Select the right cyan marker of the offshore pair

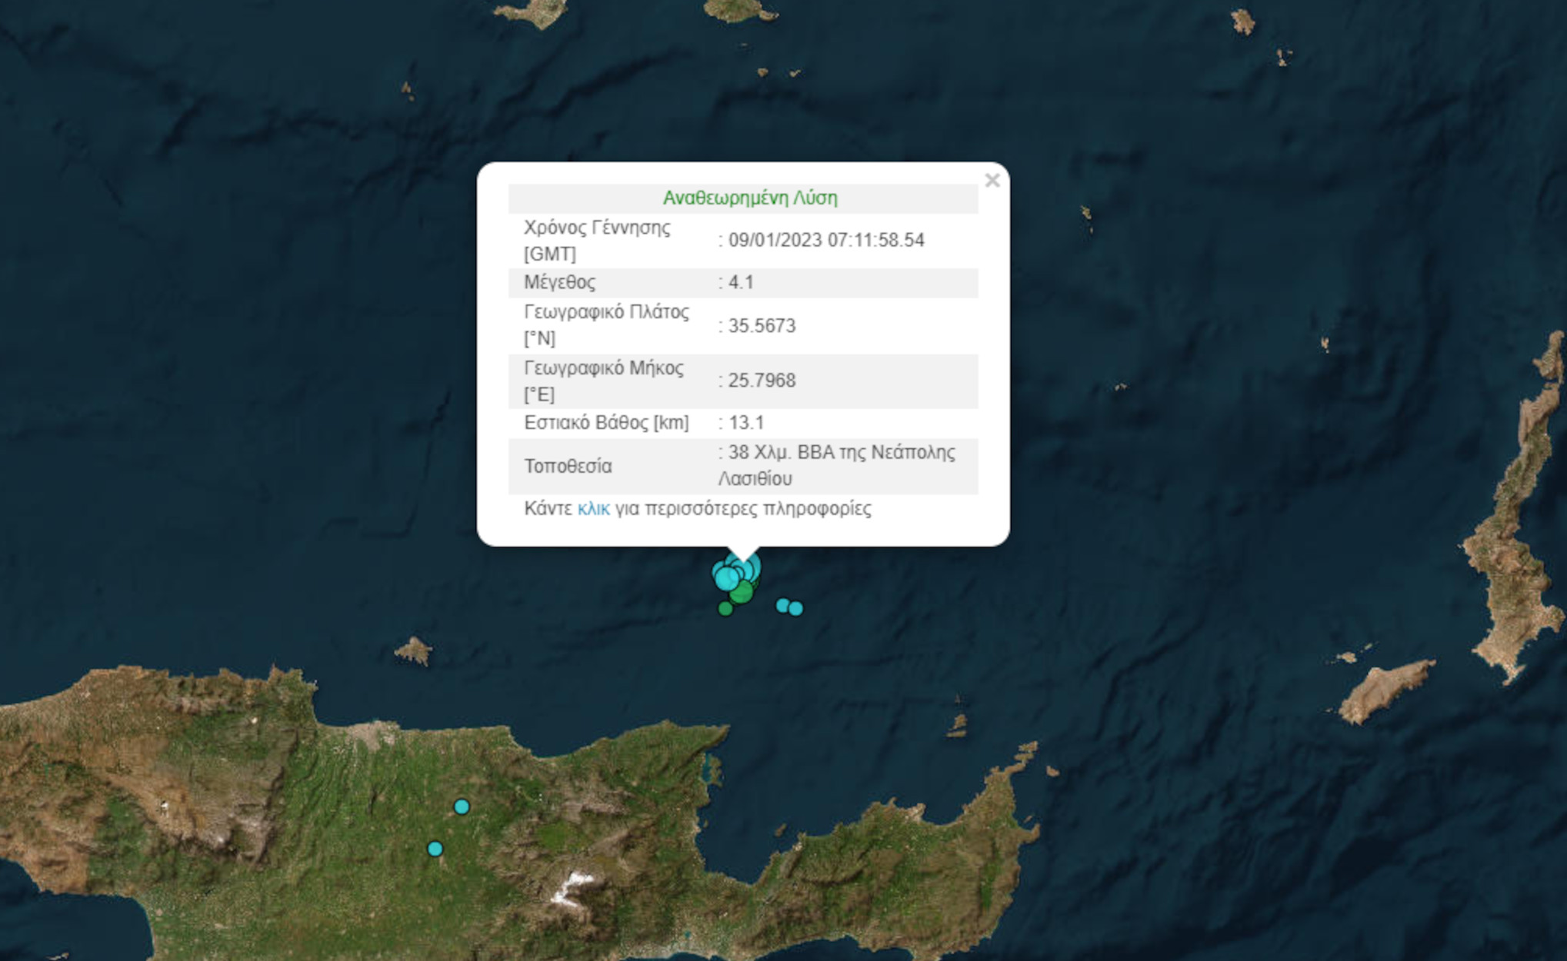[x=796, y=609]
